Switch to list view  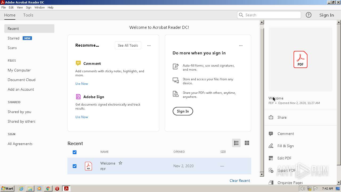click(236, 143)
